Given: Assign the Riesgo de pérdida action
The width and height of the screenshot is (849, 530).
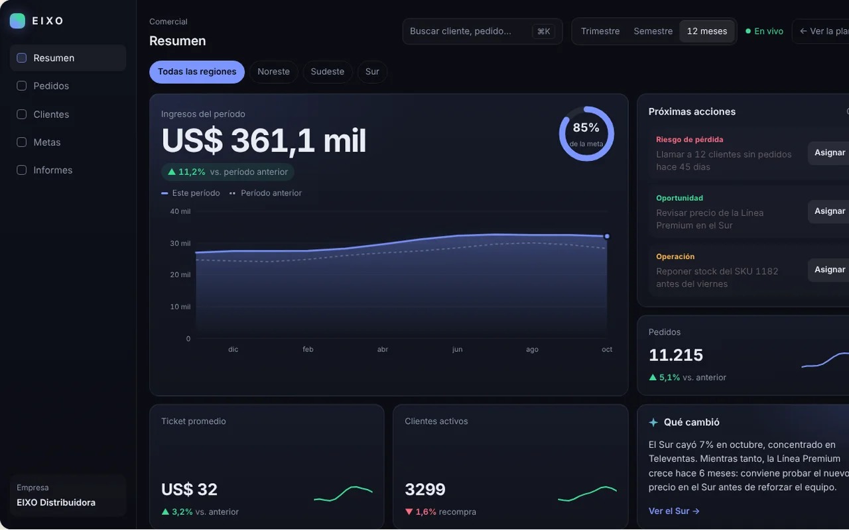Looking at the screenshot, I should [x=830, y=152].
